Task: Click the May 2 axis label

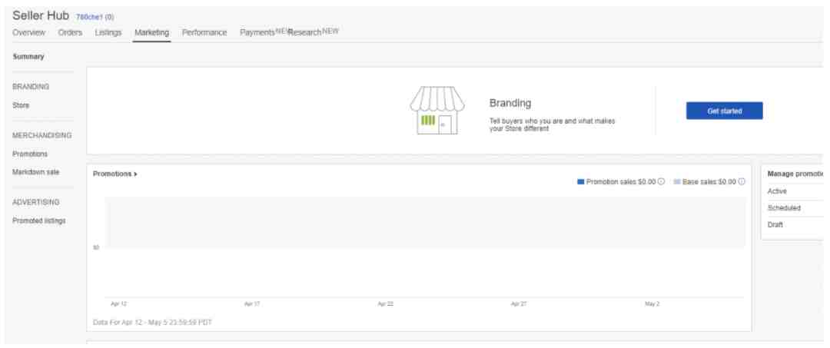Action: click(652, 304)
